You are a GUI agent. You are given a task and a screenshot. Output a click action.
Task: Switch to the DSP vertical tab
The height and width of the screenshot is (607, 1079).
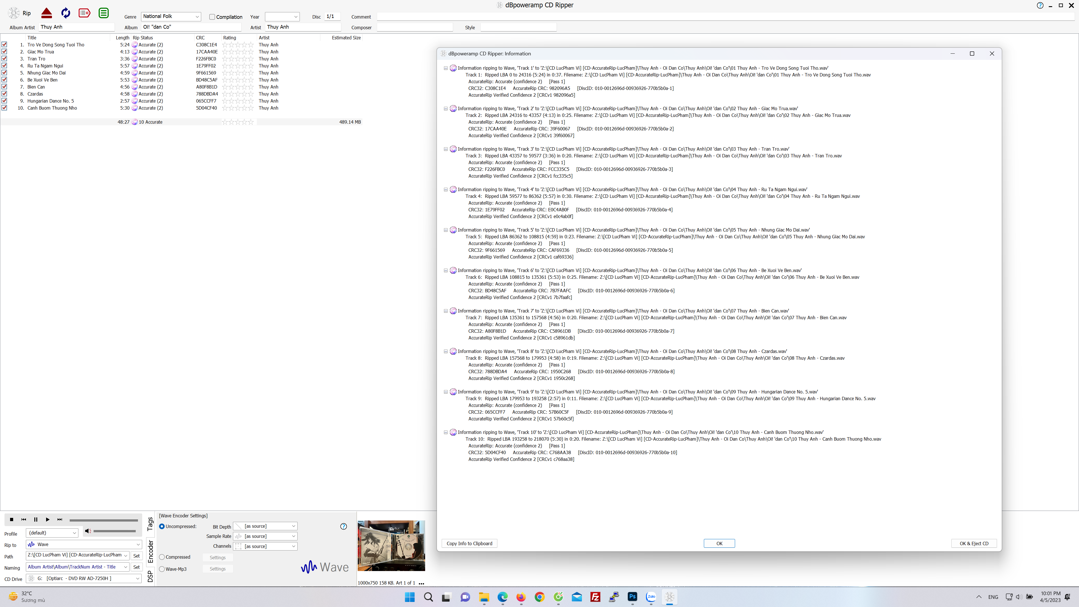(150, 577)
